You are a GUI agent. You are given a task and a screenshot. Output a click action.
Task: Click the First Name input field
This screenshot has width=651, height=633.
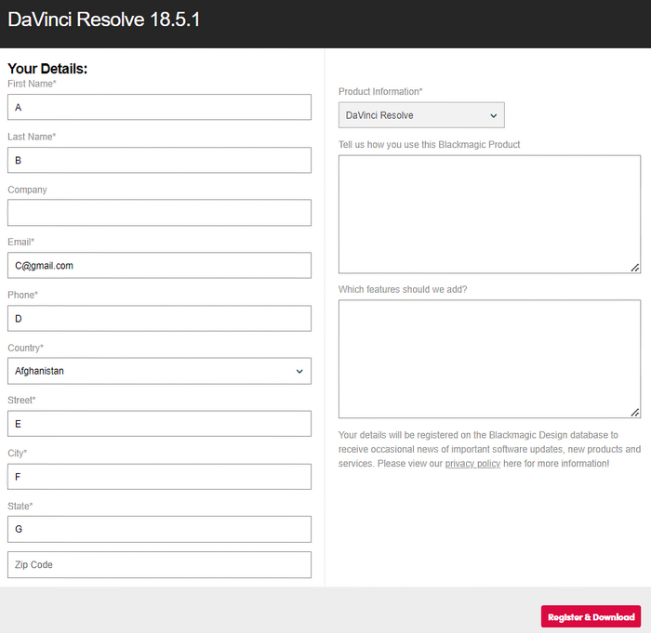pos(159,107)
